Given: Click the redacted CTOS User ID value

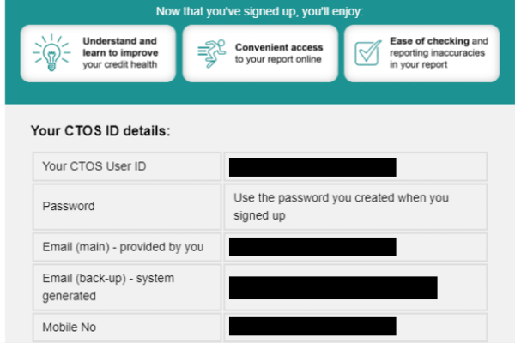Looking at the screenshot, I should point(312,167).
